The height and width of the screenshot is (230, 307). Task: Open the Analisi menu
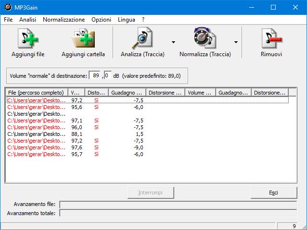coord(27,20)
